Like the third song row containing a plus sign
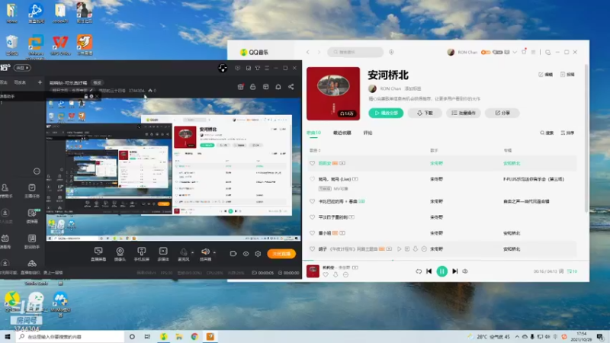 [x=312, y=201]
